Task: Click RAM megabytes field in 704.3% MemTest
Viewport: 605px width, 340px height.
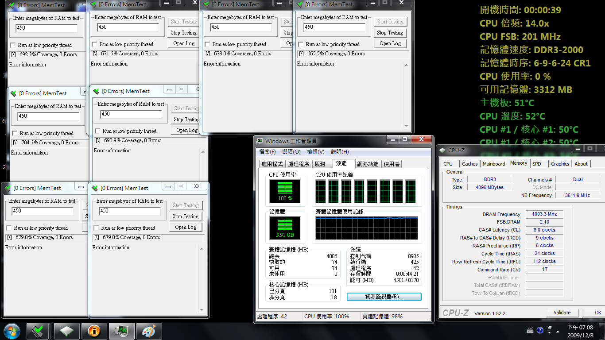Action: (x=48, y=116)
